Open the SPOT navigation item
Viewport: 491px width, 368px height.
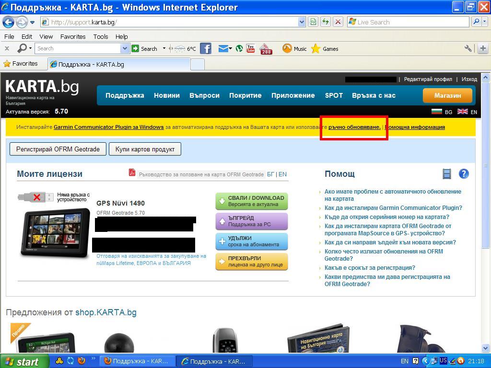(334, 95)
